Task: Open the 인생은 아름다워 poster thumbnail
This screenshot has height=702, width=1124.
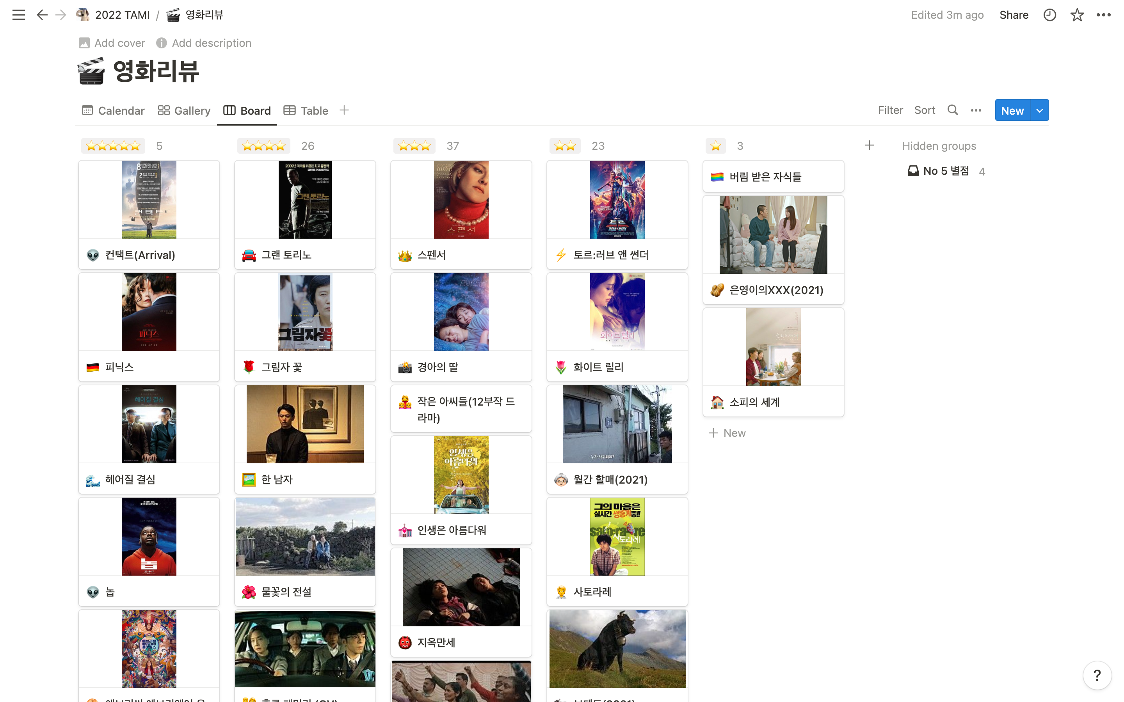Action: (x=461, y=475)
